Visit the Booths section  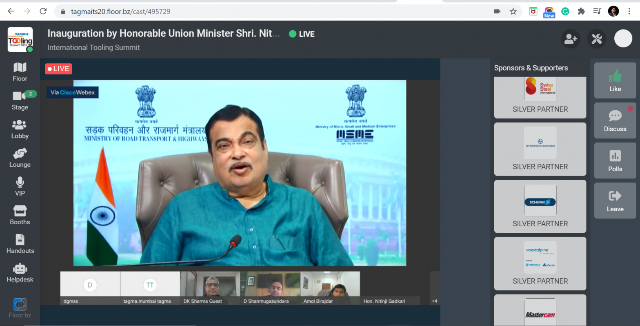pos(20,215)
